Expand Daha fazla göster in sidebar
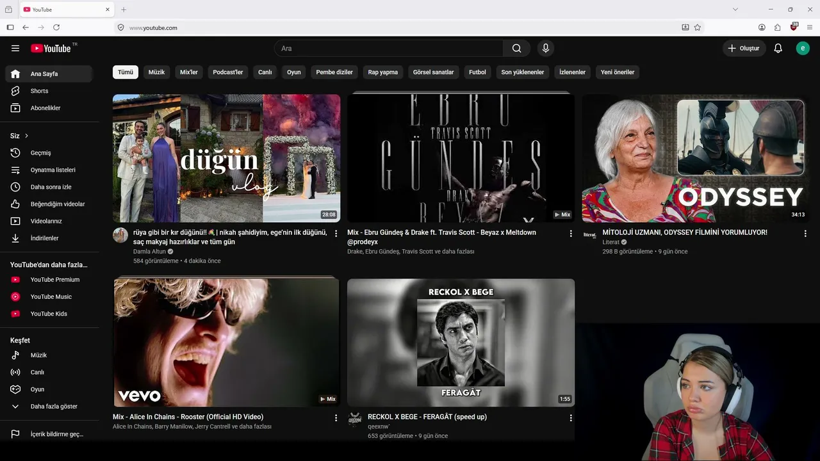820x461 pixels. coord(50,407)
